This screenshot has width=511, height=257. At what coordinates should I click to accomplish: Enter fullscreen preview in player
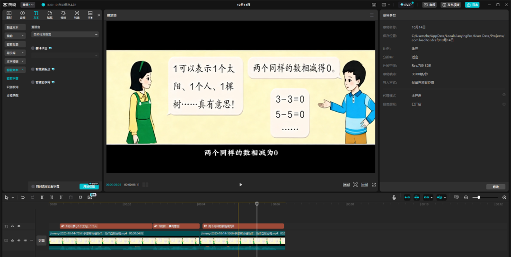pos(374,185)
